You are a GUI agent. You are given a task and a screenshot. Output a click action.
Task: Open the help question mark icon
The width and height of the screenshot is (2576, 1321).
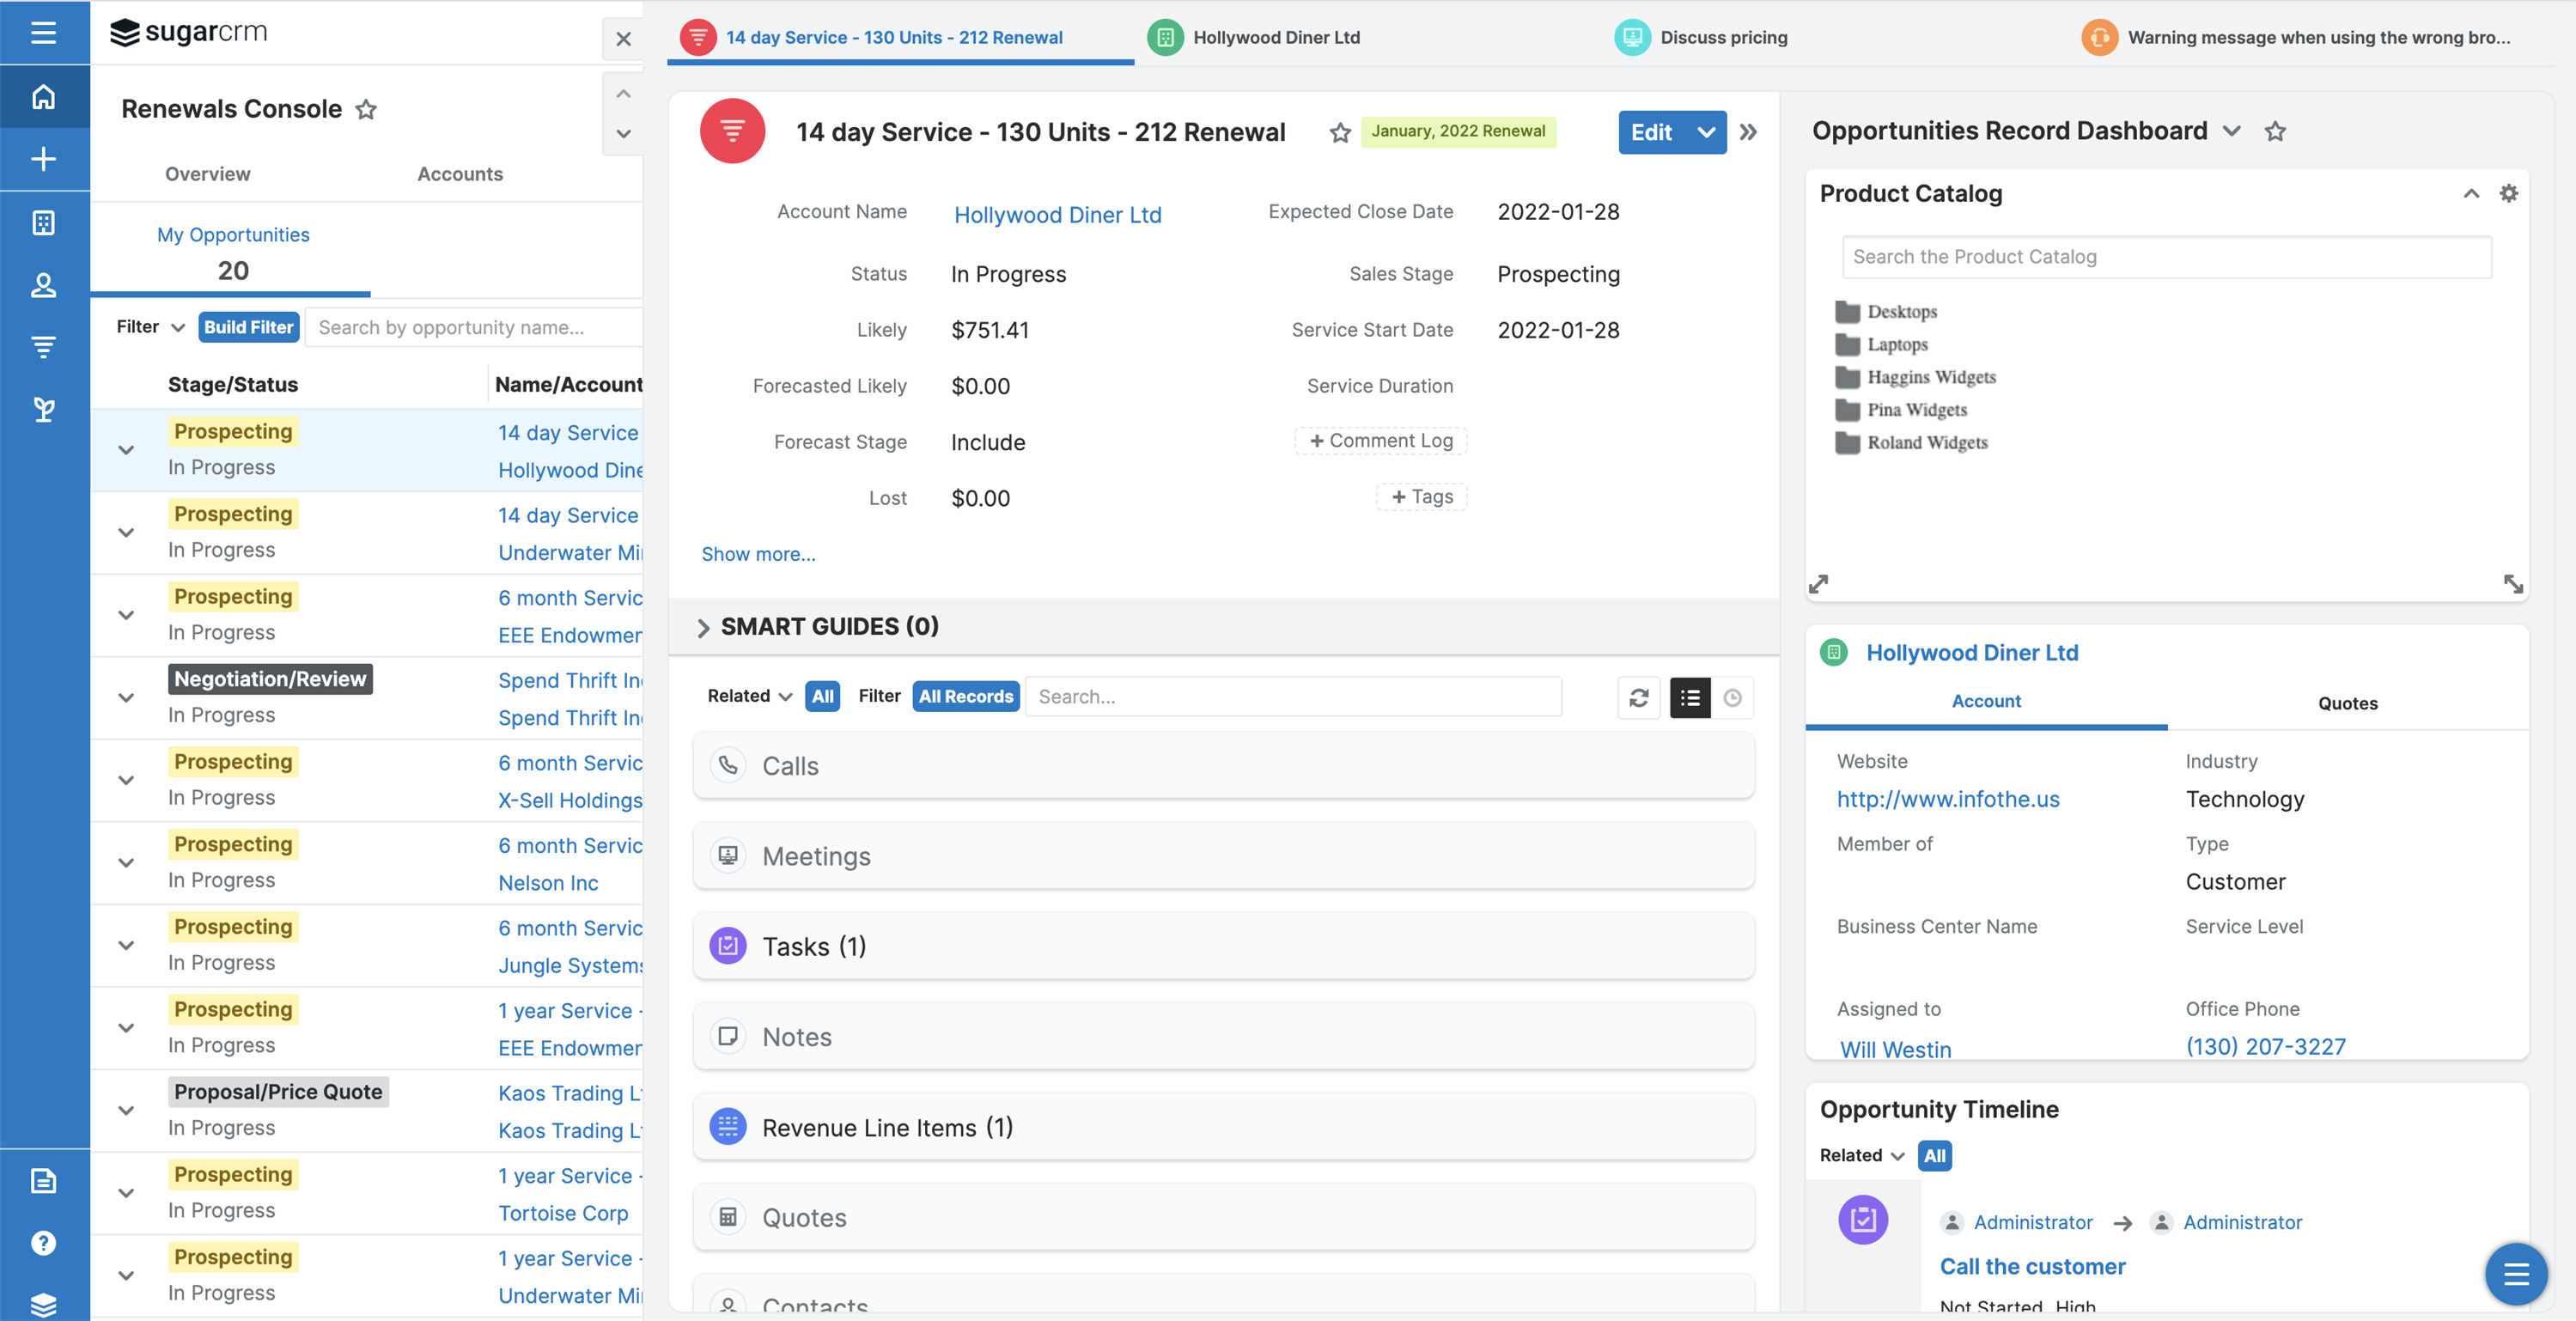(43, 1243)
